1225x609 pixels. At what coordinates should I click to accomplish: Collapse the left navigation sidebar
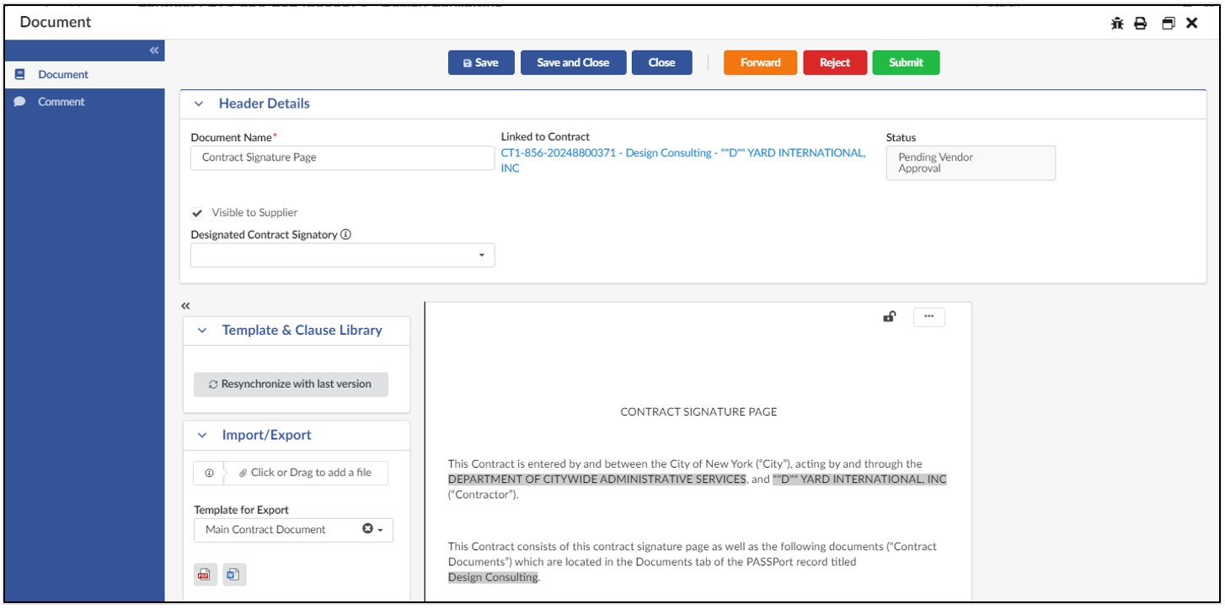pyautogui.click(x=154, y=50)
